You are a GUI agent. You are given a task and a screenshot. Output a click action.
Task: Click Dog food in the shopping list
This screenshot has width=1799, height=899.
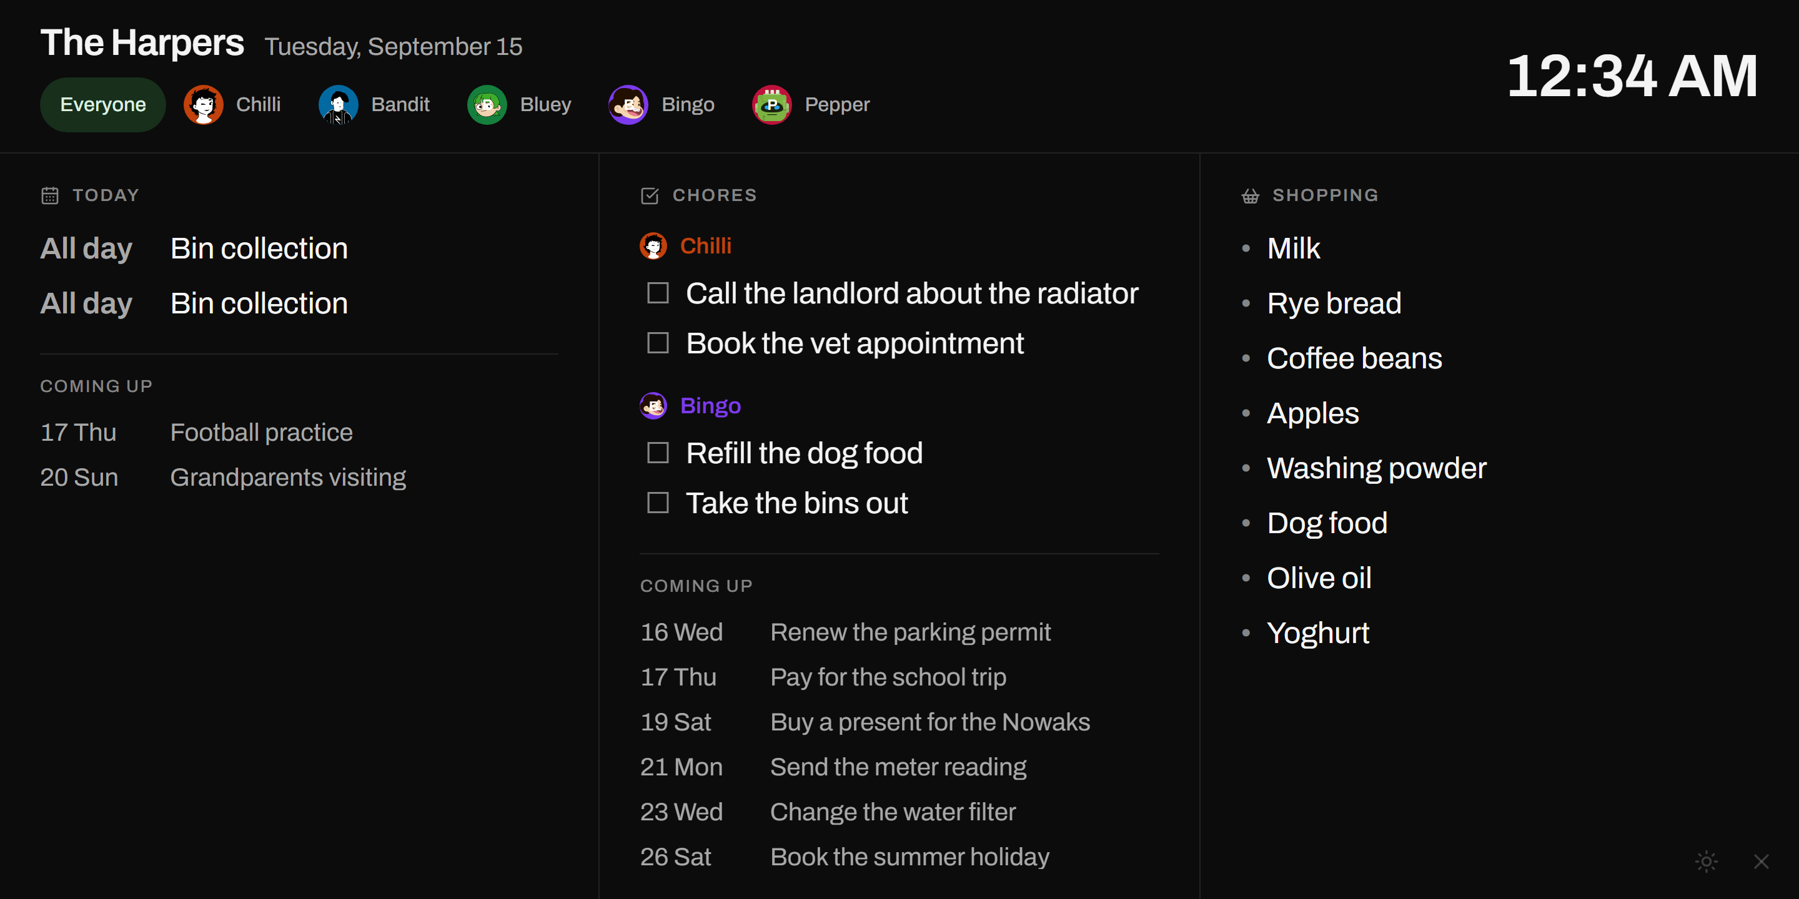tap(1327, 523)
